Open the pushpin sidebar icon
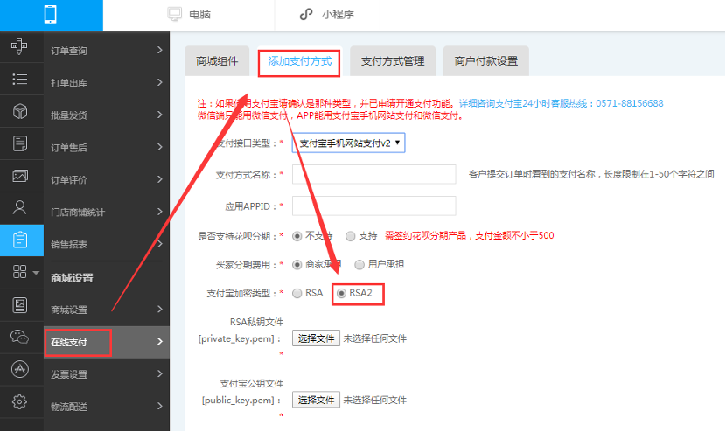The height and width of the screenshot is (432, 726). click(19, 46)
